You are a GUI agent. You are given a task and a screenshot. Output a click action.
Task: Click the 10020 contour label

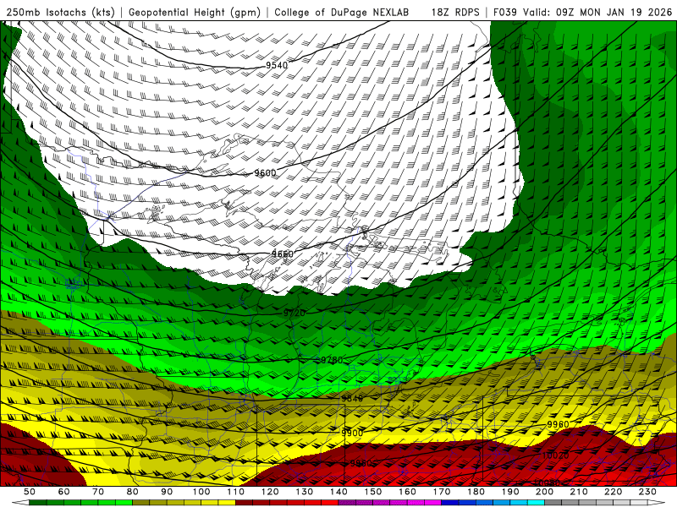[x=555, y=455]
